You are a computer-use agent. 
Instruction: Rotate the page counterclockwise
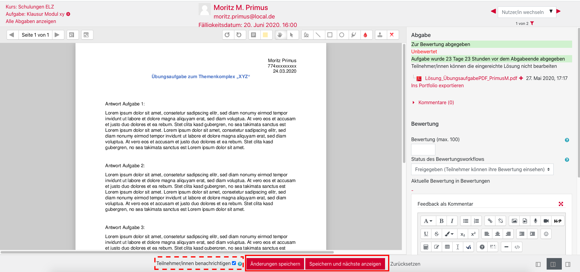[227, 35]
